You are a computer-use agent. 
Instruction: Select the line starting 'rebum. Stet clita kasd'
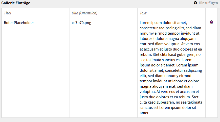coord(170,55)
